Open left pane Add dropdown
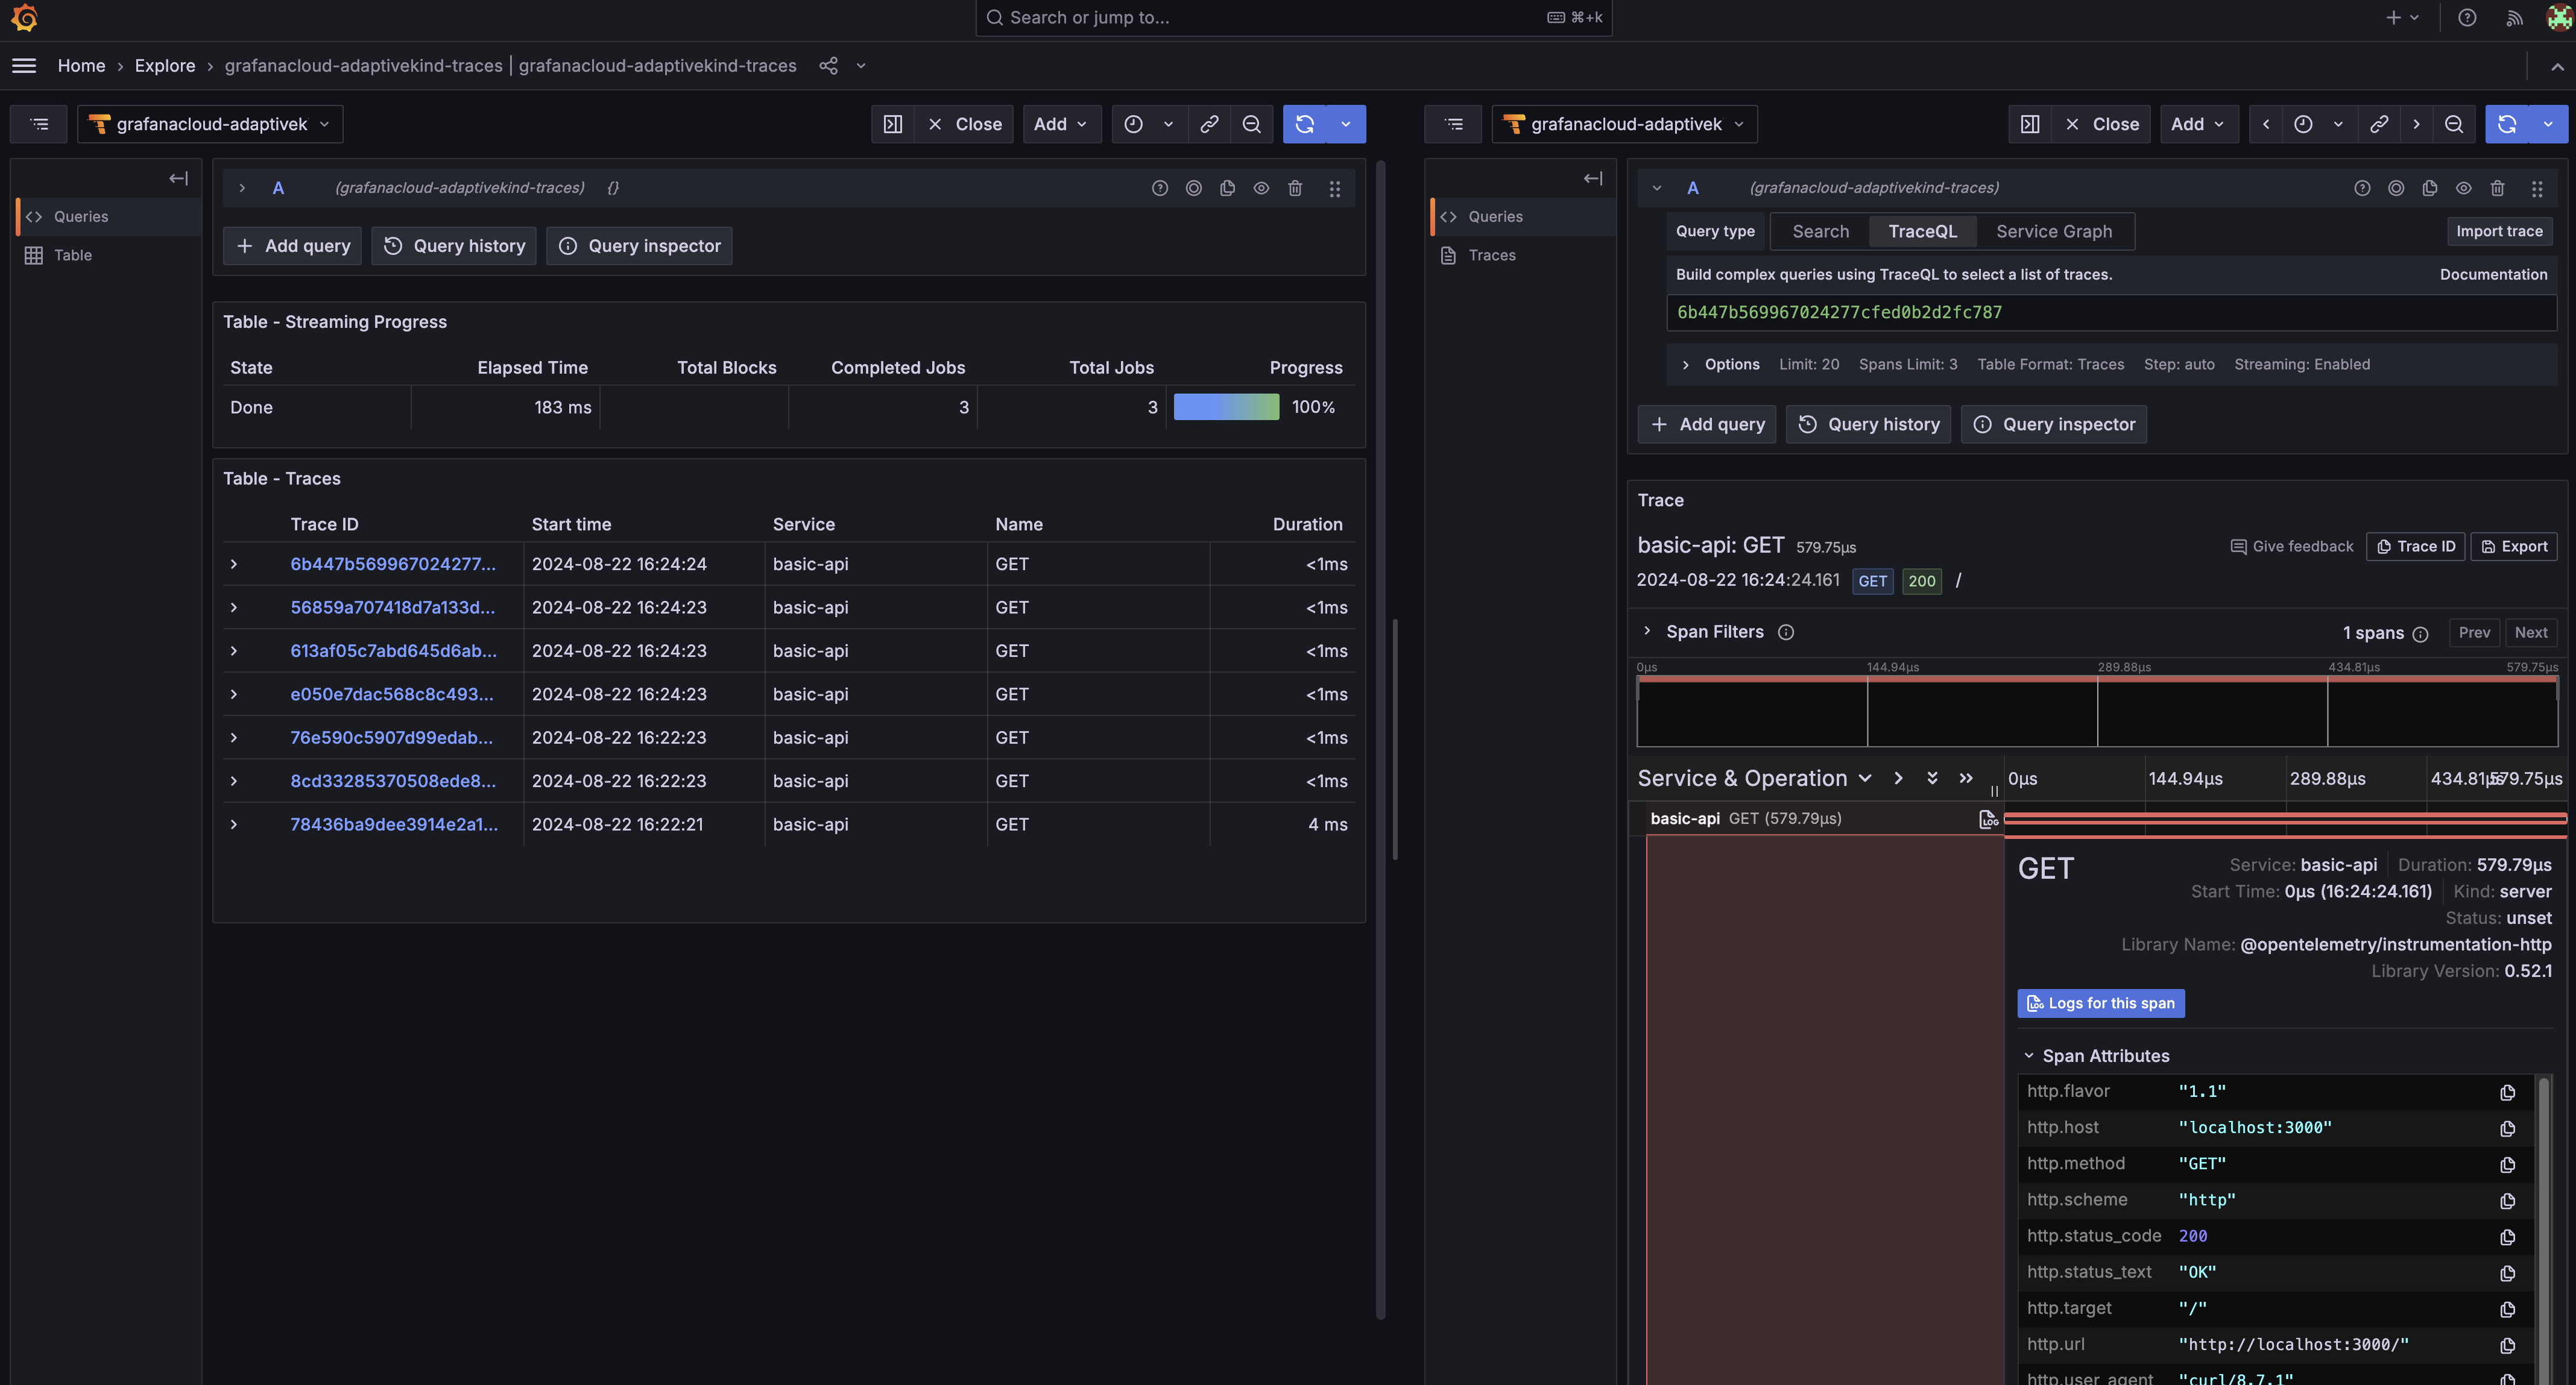2576x1385 pixels. (x=1061, y=124)
